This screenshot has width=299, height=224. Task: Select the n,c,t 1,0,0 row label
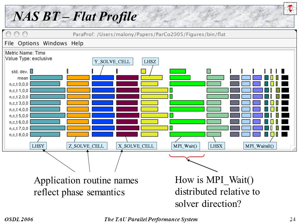point(19,91)
